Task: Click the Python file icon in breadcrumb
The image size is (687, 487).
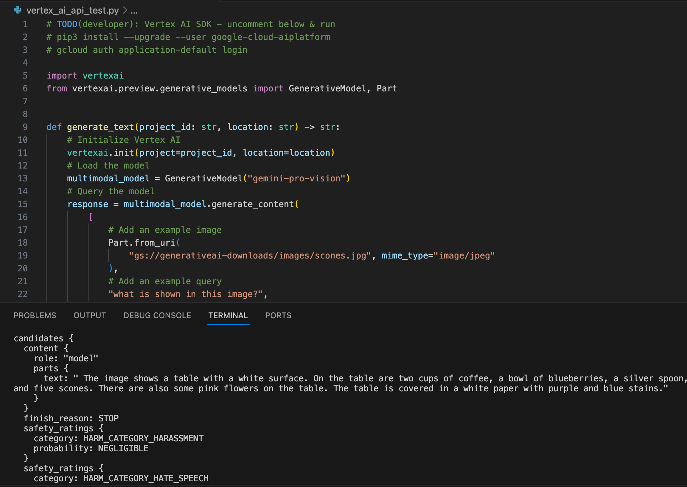Action: click(17, 10)
